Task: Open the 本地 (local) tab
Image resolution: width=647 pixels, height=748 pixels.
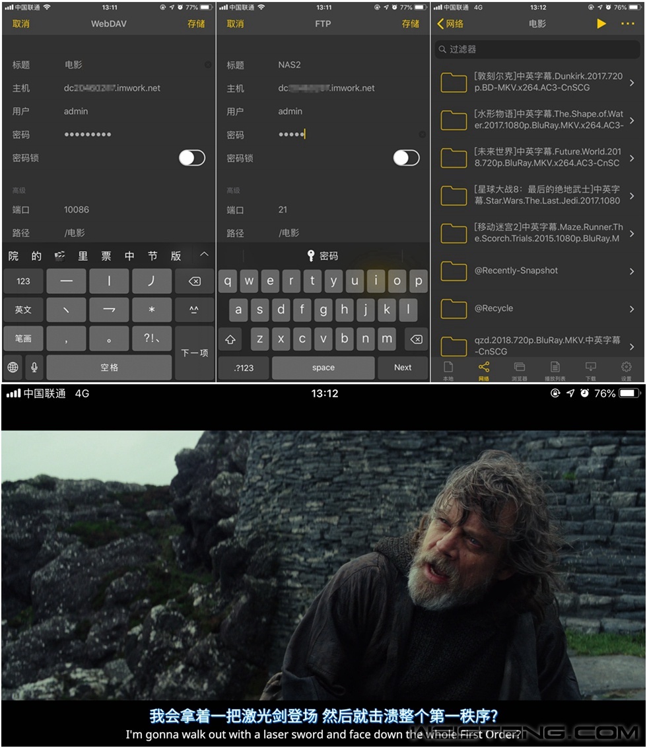Action: (448, 370)
